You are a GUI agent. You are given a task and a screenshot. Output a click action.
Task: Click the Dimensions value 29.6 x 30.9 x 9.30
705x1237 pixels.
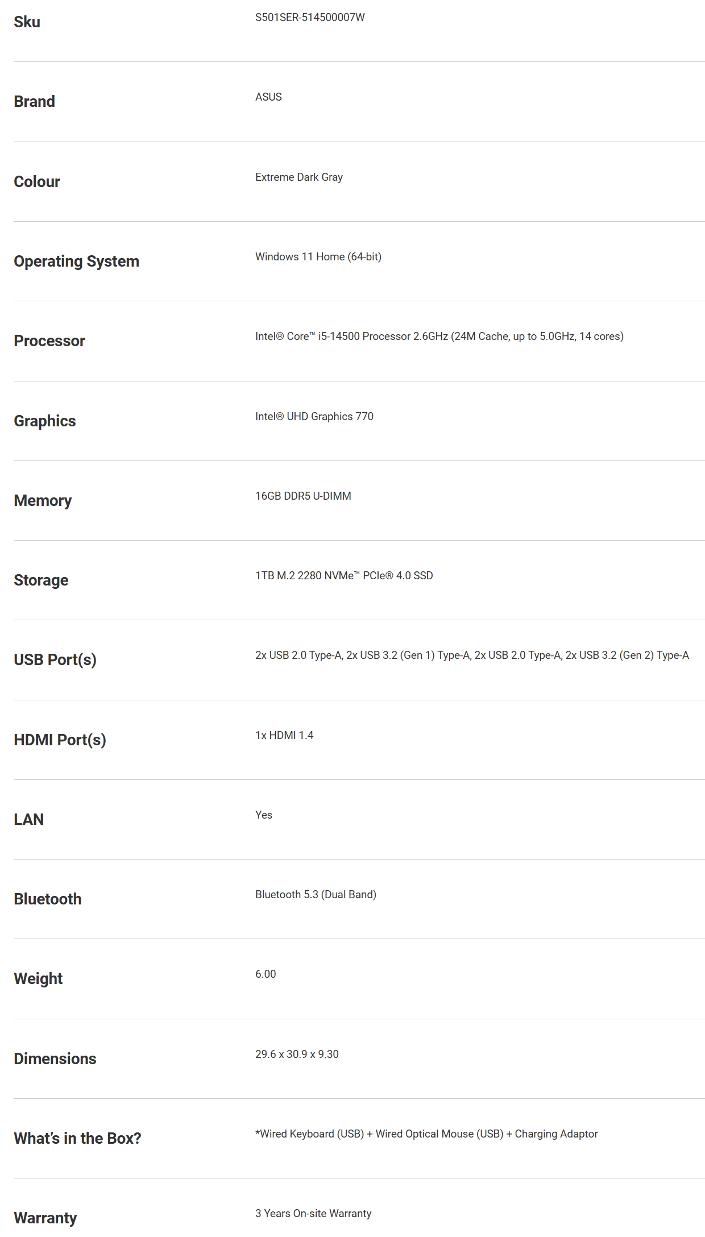(297, 1055)
